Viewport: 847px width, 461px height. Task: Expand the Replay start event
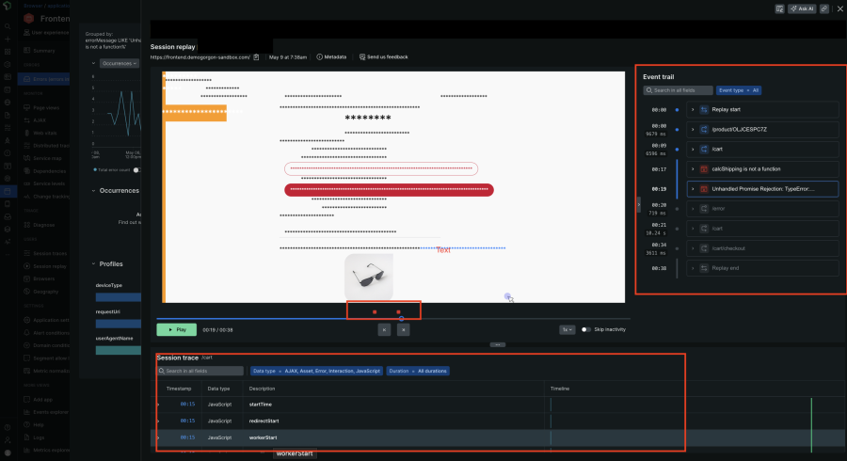click(693, 109)
